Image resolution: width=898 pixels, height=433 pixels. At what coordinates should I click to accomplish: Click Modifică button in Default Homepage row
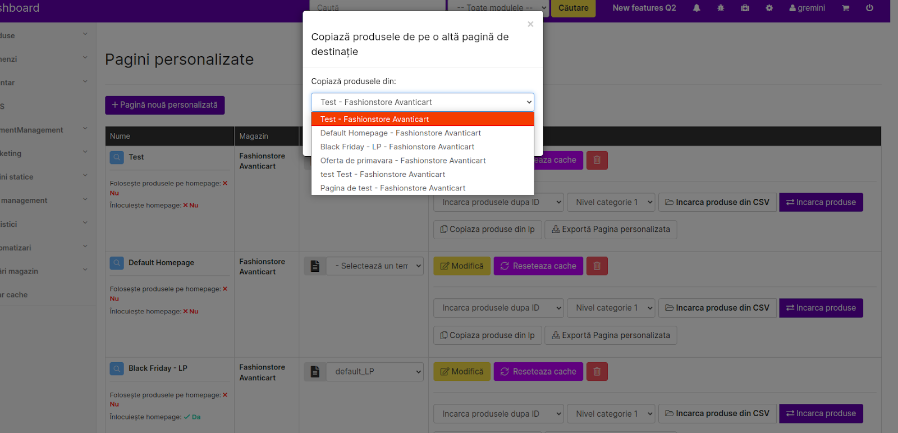coord(462,266)
